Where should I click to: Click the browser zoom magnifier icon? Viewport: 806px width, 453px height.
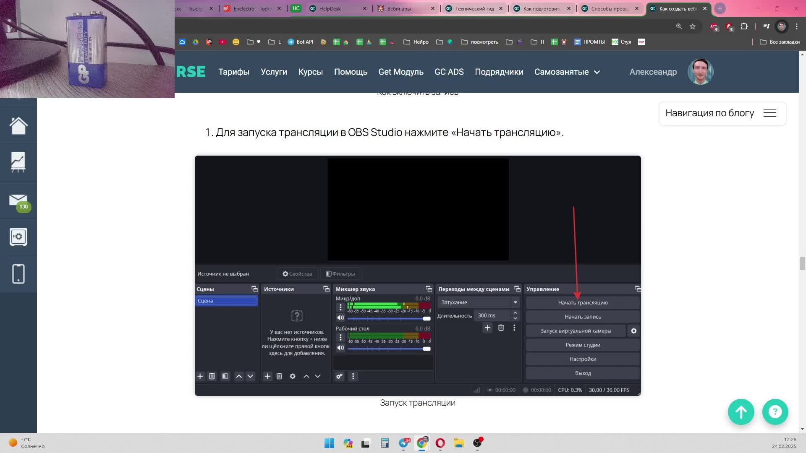click(x=679, y=26)
